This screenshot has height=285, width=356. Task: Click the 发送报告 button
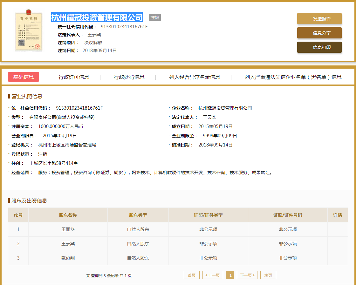coord(319,19)
